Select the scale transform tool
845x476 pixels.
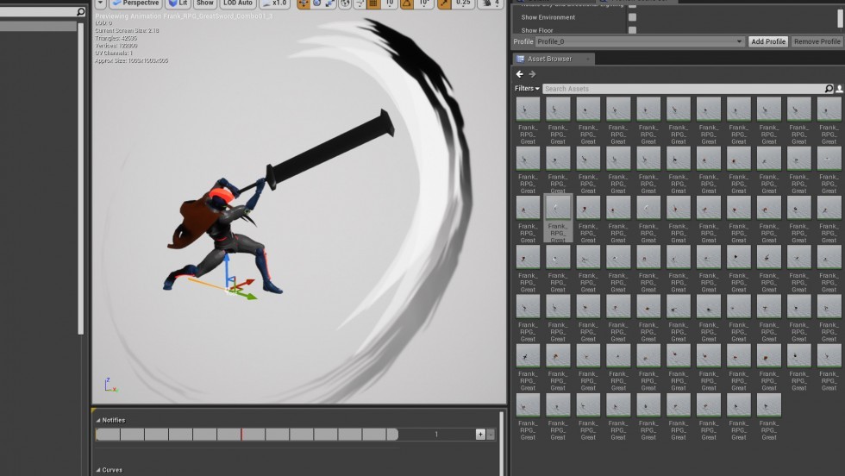click(329, 3)
